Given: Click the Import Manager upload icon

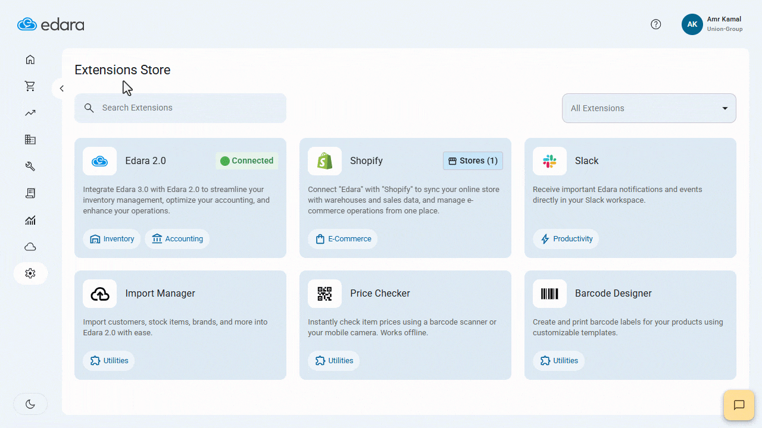Looking at the screenshot, I should point(99,294).
